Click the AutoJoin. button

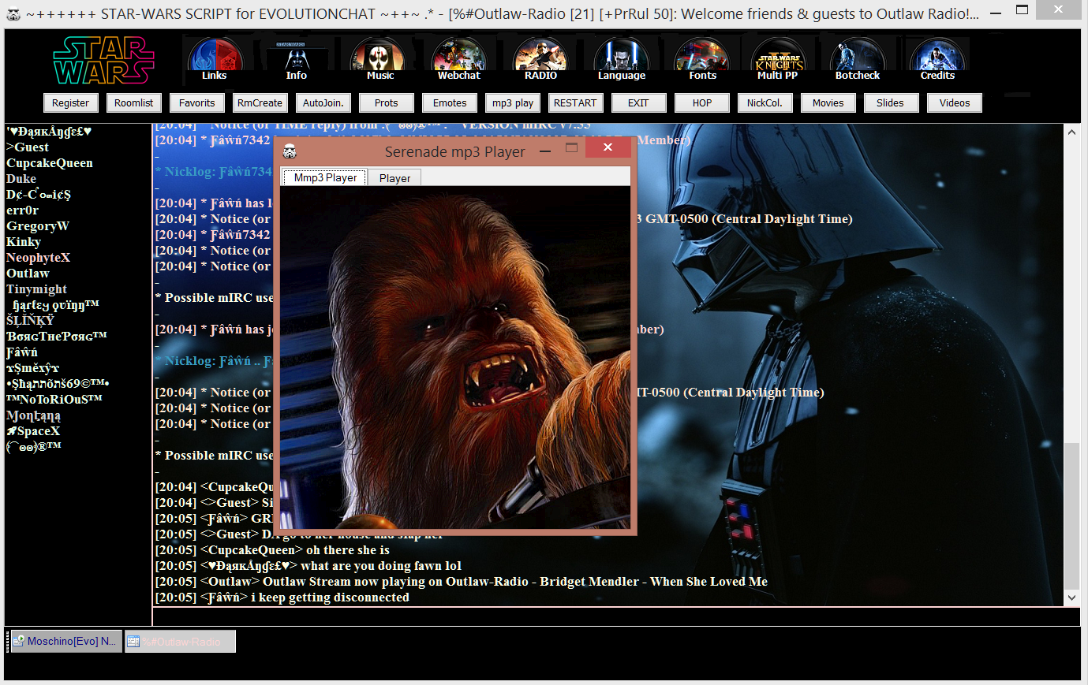coord(323,103)
